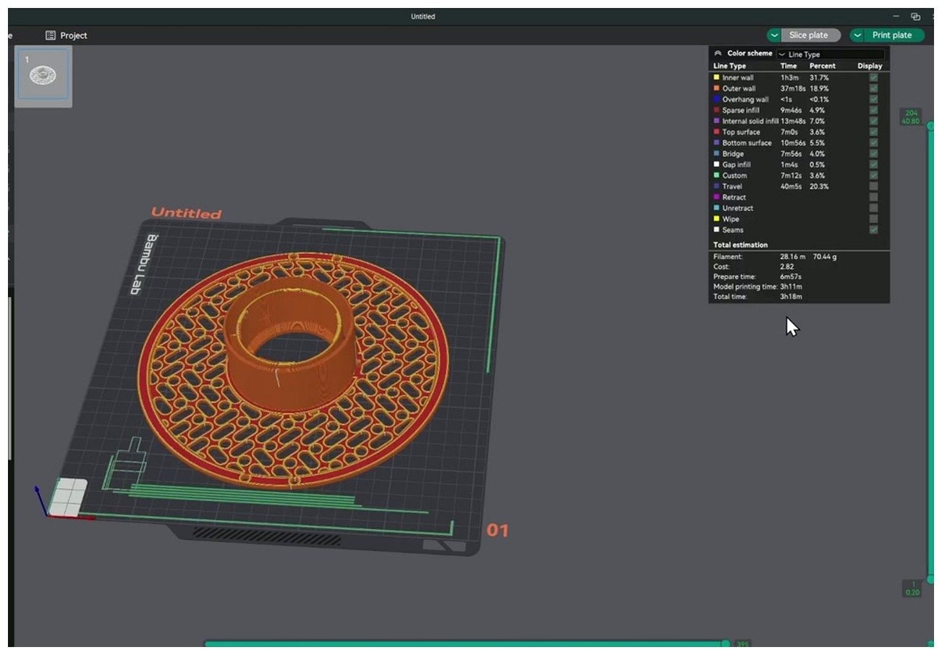The image size is (942, 655).
Task: Click the Gap infill color swatch
Action: coord(716,164)
